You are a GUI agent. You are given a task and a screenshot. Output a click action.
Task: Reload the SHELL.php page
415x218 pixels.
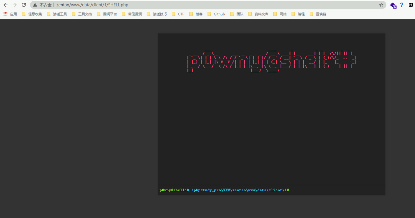[x=23, y=5]
